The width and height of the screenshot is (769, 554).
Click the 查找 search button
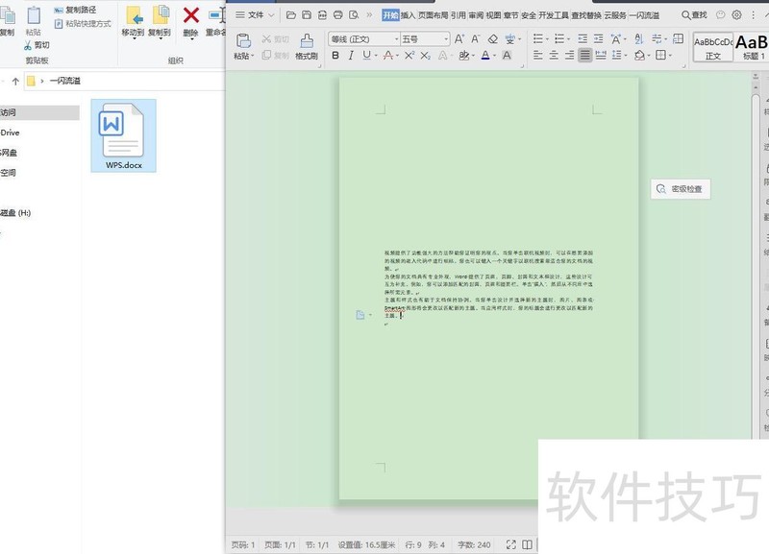coord(694,15)
